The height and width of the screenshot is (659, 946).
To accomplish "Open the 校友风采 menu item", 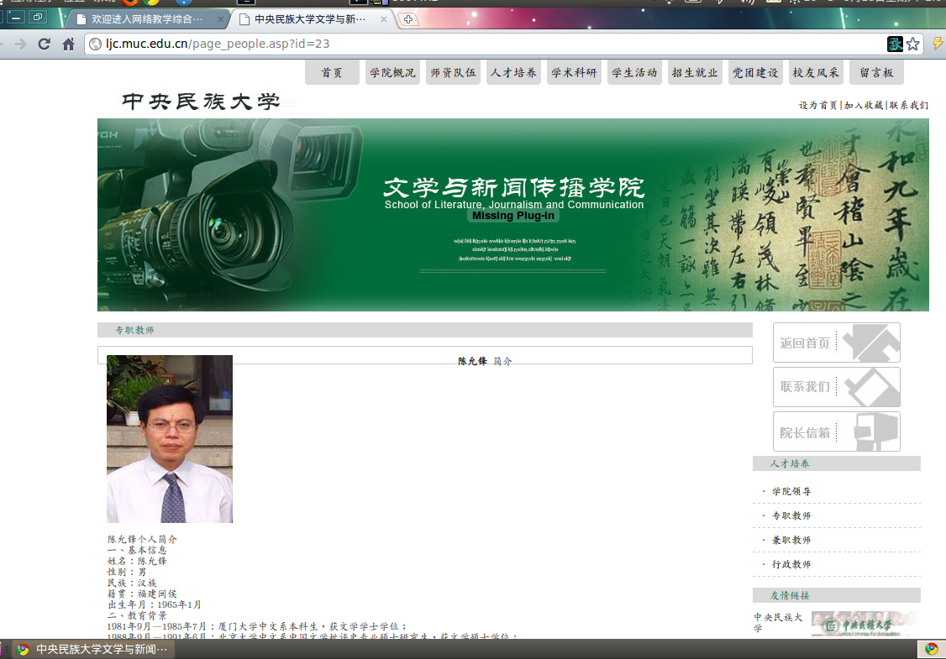I will pos(816,72).
